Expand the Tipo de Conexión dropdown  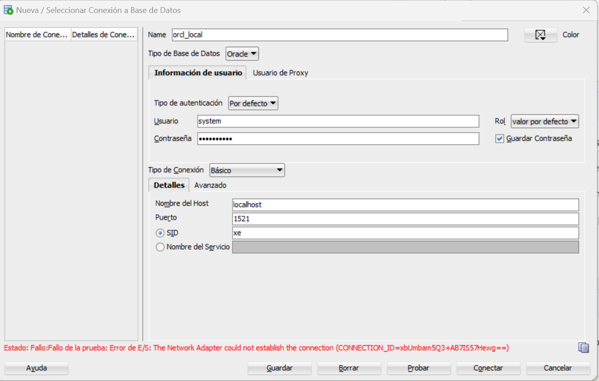point(247,170)
